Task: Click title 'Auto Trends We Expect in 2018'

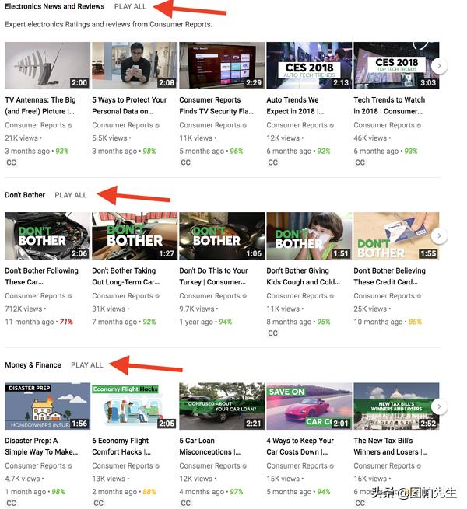Action: tap(295, 106)
